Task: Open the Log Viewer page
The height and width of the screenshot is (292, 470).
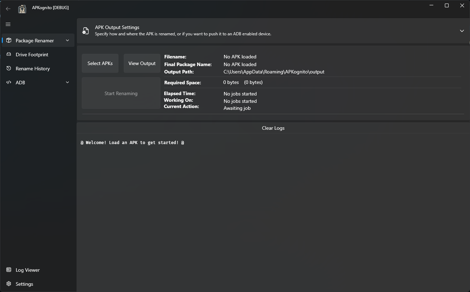Action: click(38, 270)
